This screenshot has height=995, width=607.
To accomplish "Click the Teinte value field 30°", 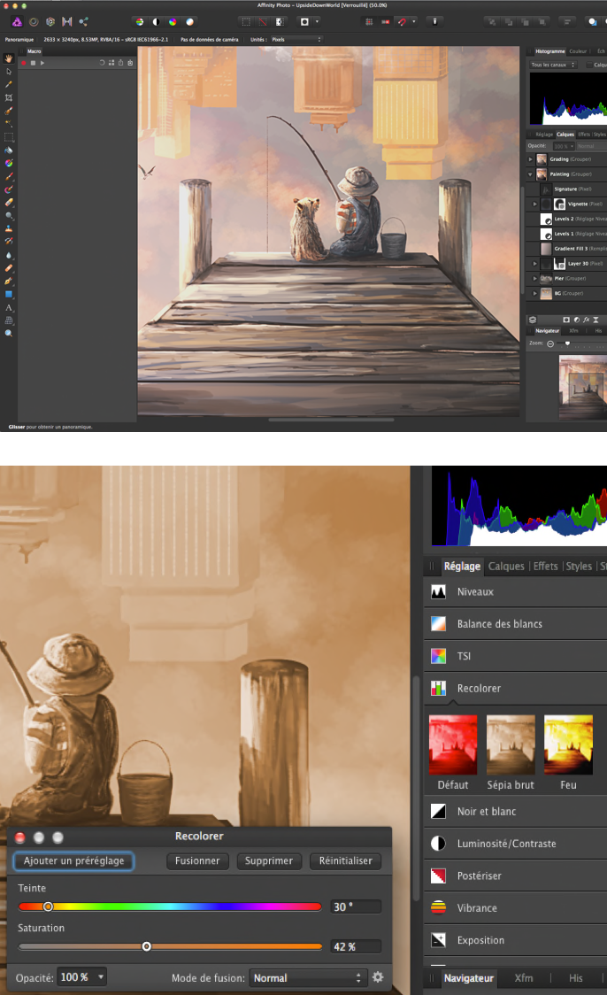I will [356, 906].
